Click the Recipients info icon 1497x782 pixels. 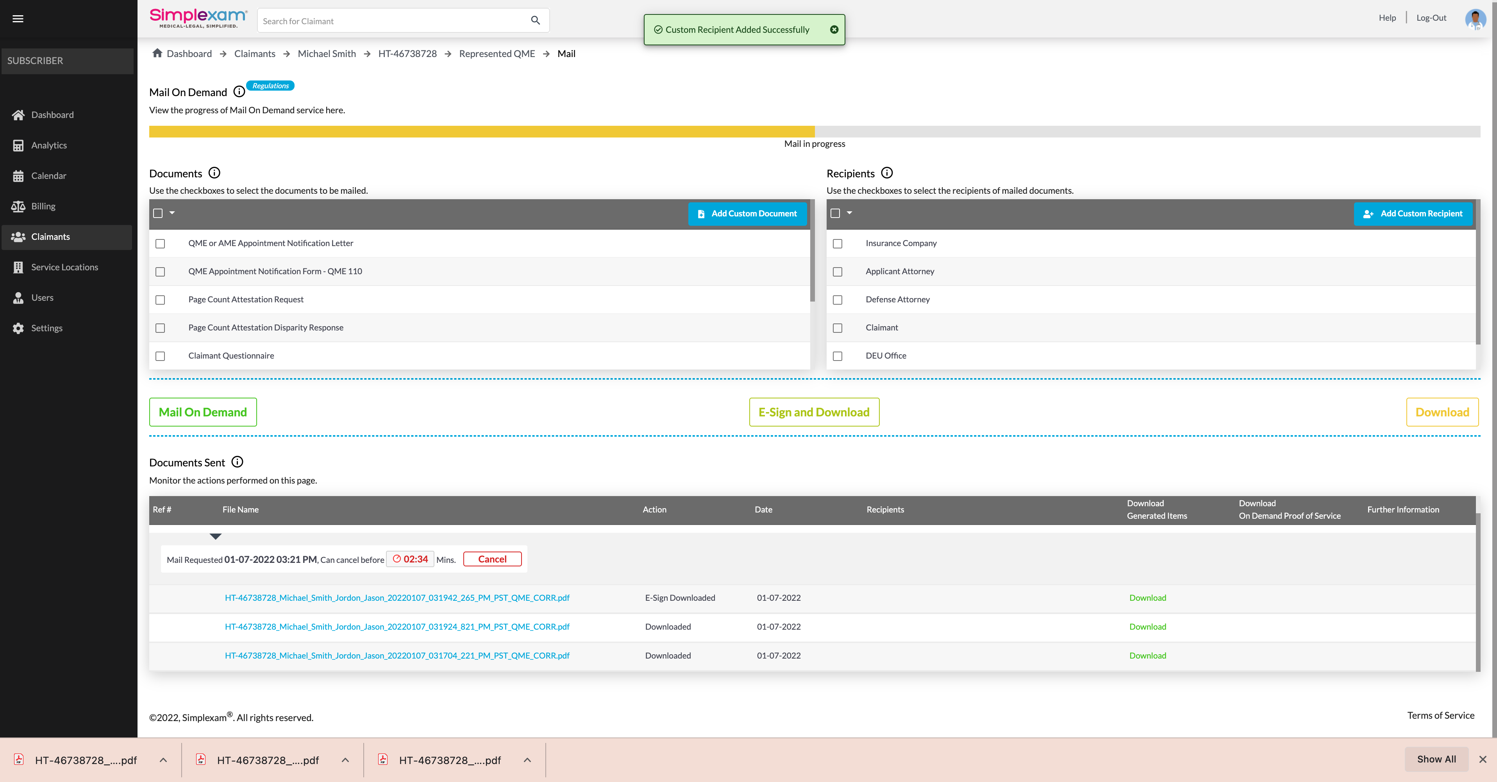point(887,173)
